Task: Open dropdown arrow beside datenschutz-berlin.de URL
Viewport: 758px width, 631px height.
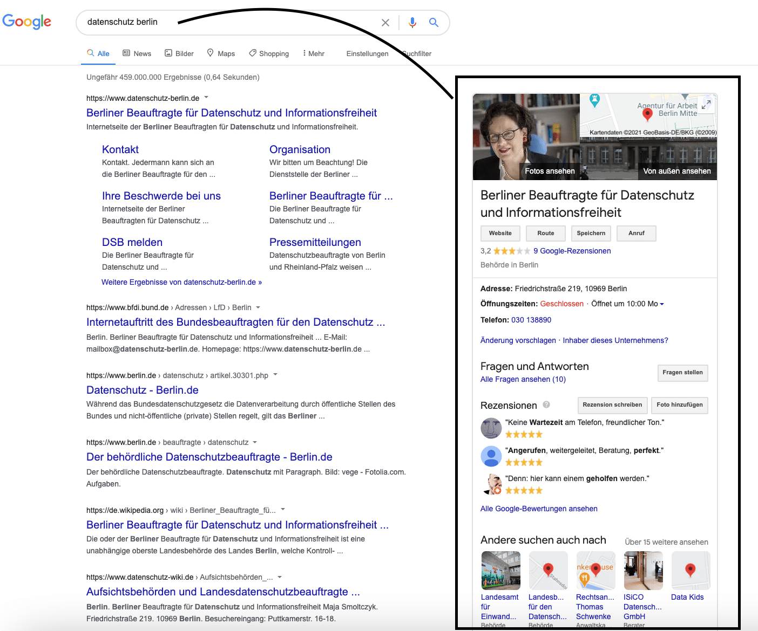Action: pyautogui.click(x=206, y=98)
